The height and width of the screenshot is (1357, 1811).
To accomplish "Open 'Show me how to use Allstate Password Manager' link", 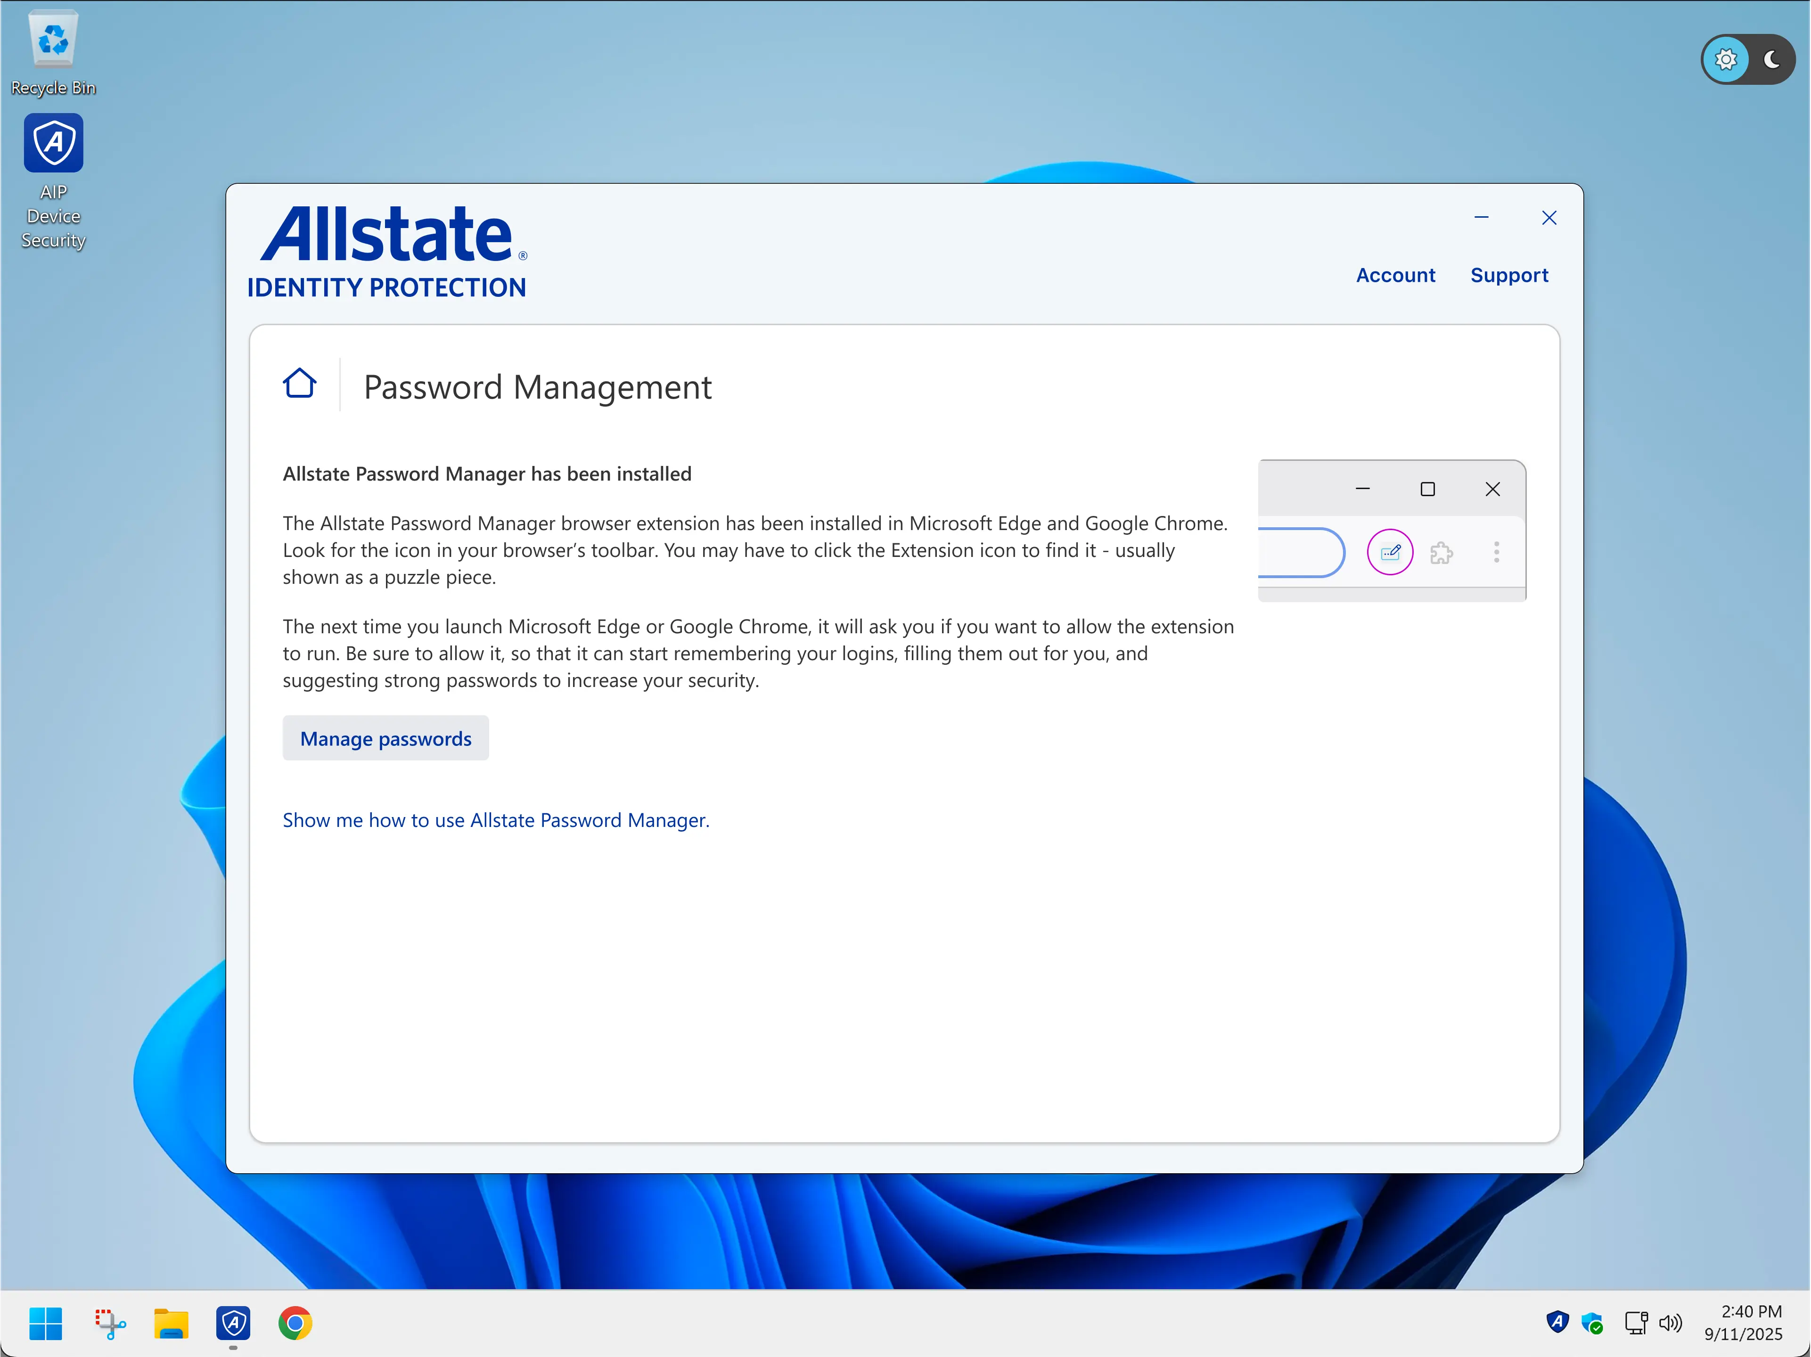I will coord(496,820).
